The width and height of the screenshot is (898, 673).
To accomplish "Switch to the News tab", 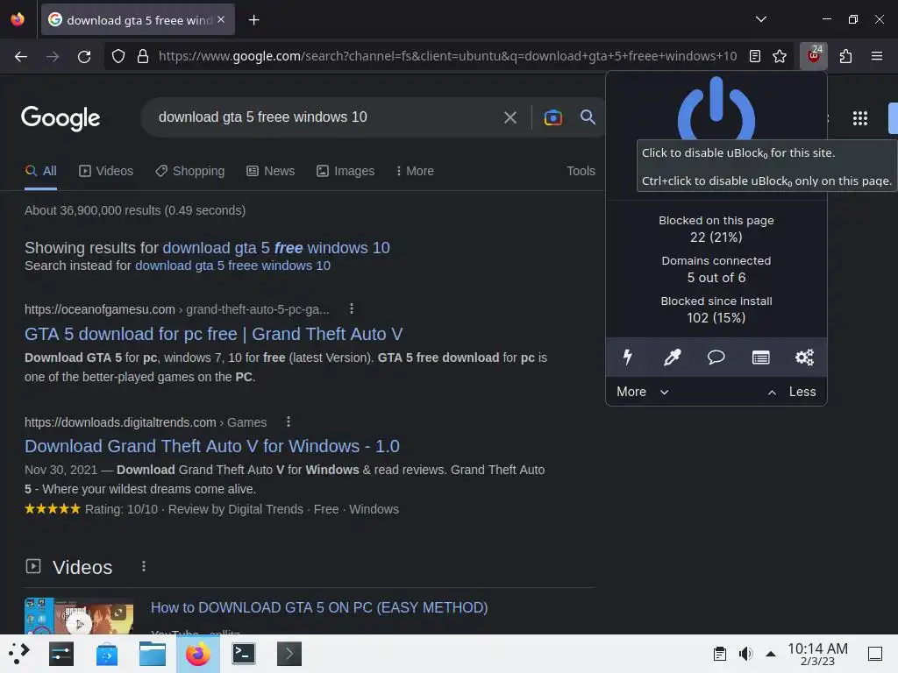I will [x=270, y=171].
